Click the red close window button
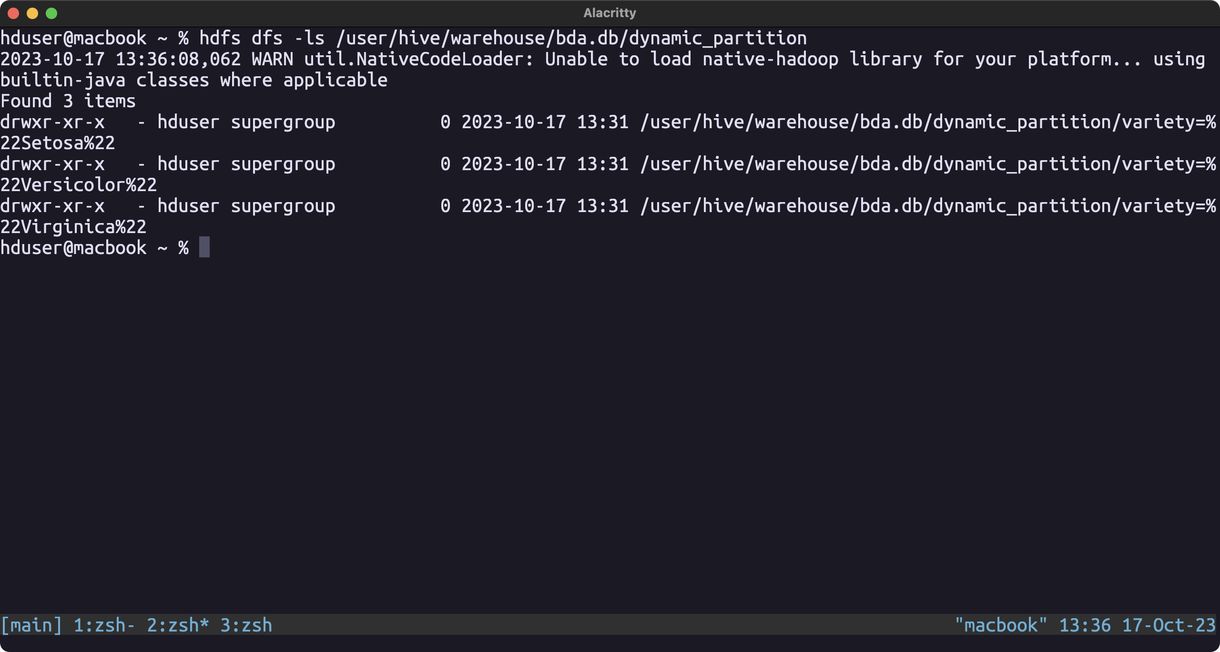 click(x=13, y=13)
